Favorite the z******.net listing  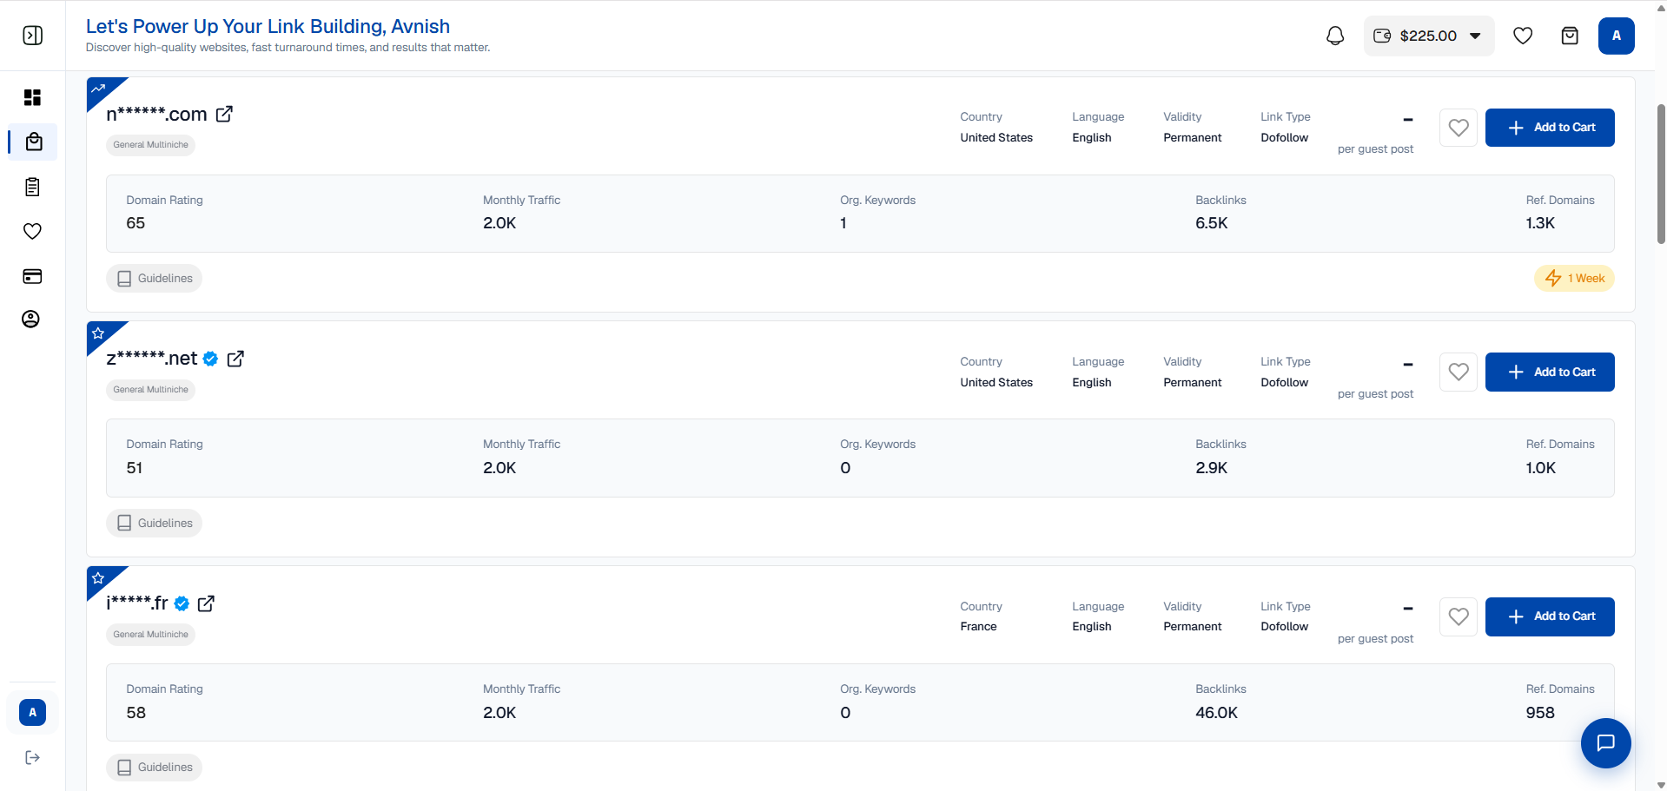pos(1459,372)
